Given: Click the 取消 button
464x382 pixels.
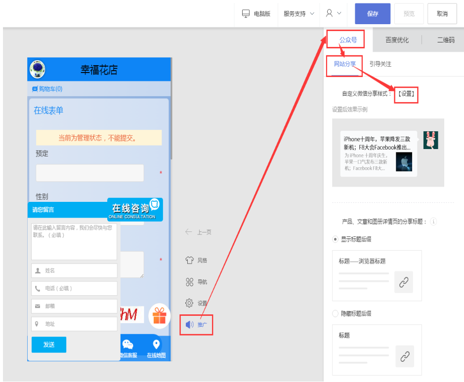Looking at the screenshot, I should click(x=442, y=14).
